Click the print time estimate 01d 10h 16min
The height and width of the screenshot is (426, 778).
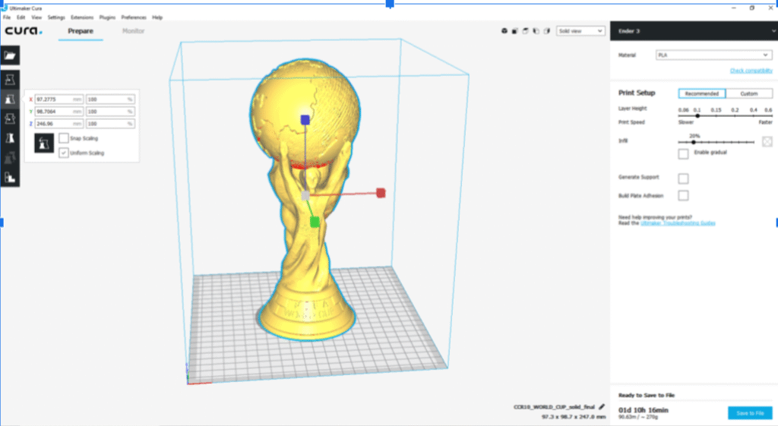pos(643,410)
